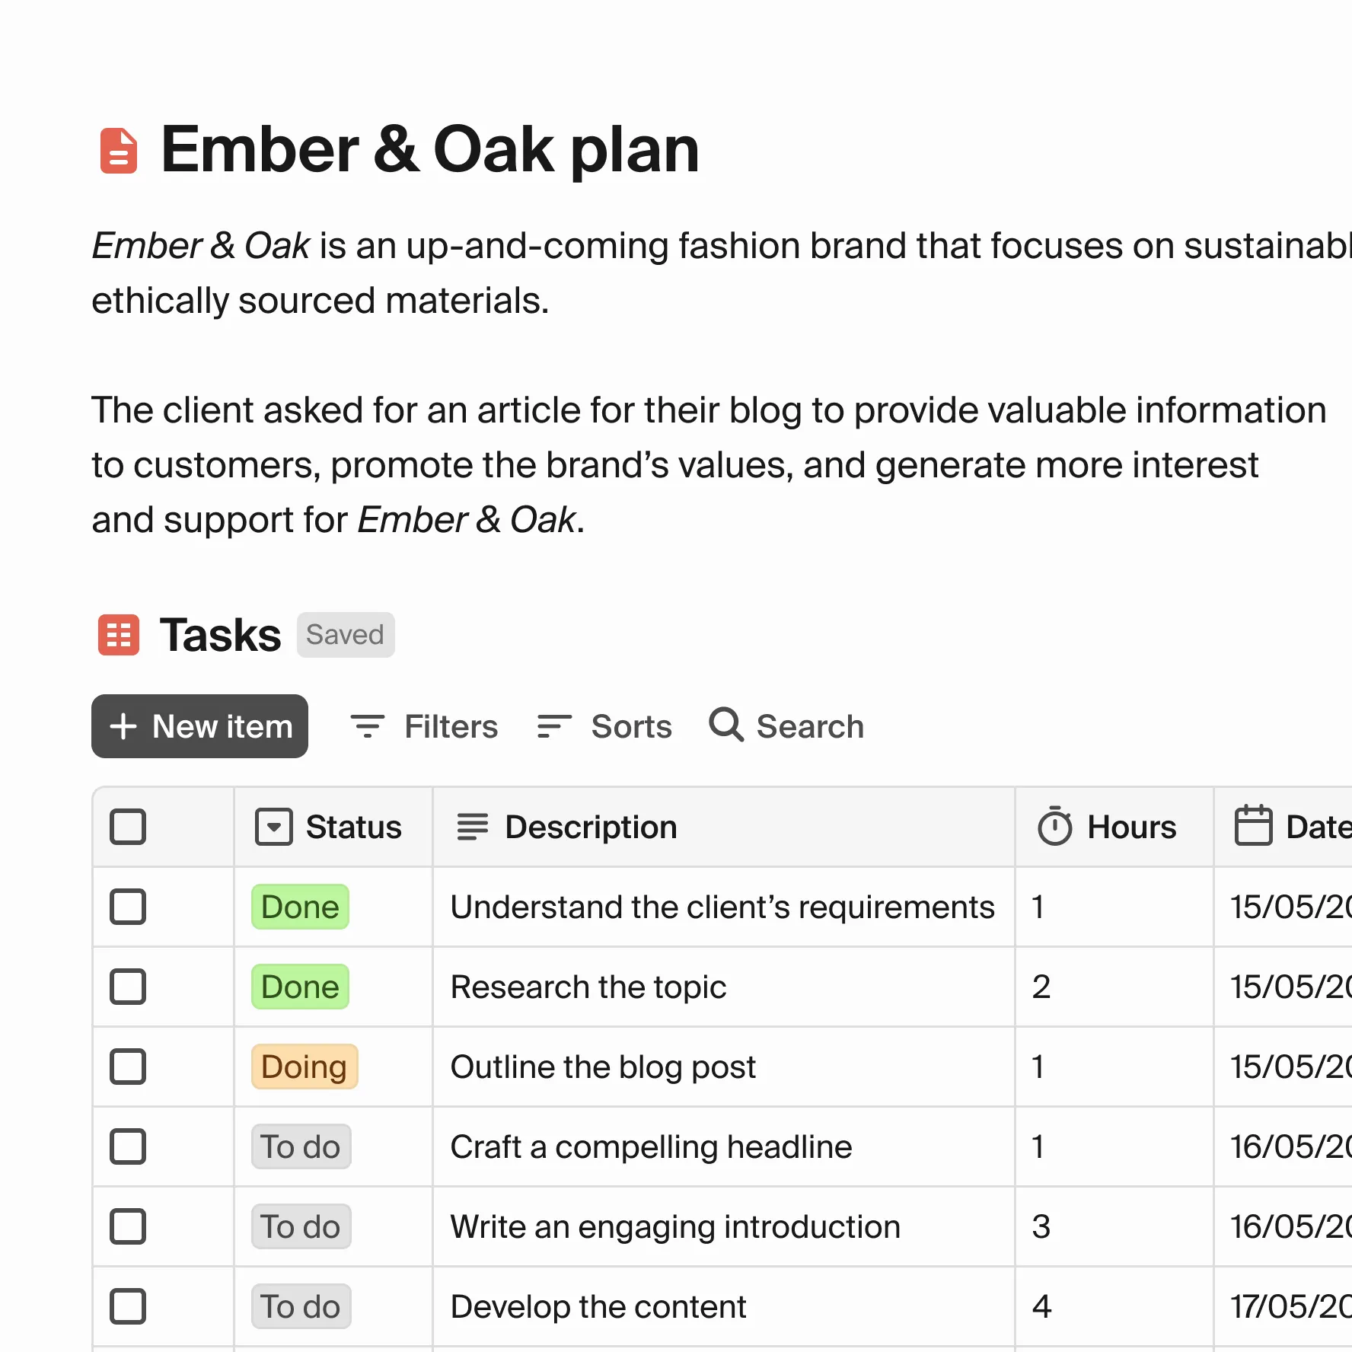The image size is (1352, 1352).
Task: Select the 'Develop the content' row checkbox
Action: (128, 1306)
